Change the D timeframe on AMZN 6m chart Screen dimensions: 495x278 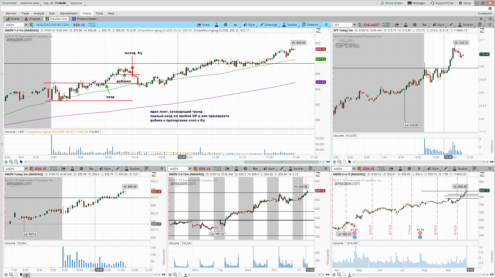point(419,169)
